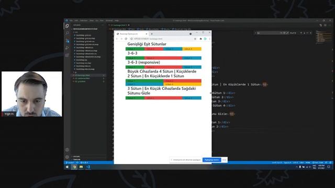Collapse the project root folder in Explorer
Viewport: 335px width, 188px height.
tap(85, 29)
